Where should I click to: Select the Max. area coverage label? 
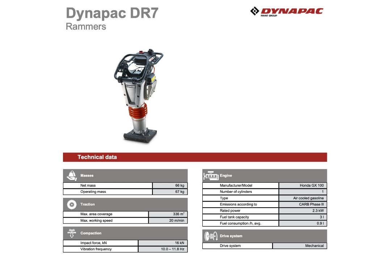pos(96,214)
